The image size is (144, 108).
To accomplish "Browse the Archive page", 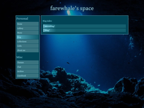I will (28, 71).
